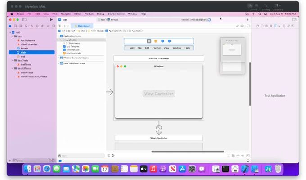Open the History inspector icon
The height and width of the screenshot is (180, 306).
tap(262, 26)
